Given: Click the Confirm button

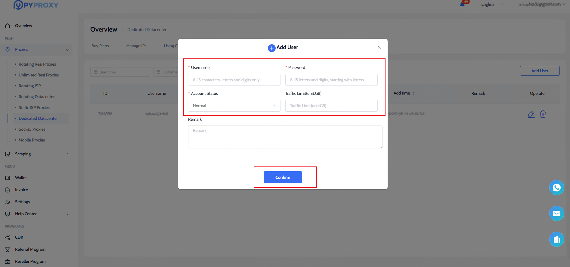Looking at the screenshot, I should 283,177.
